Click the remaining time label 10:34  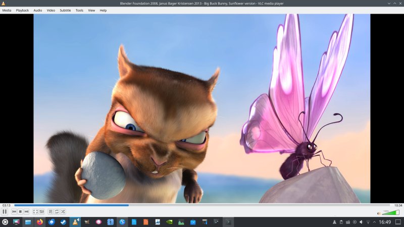pyautogui.click(x=398, y=205)
